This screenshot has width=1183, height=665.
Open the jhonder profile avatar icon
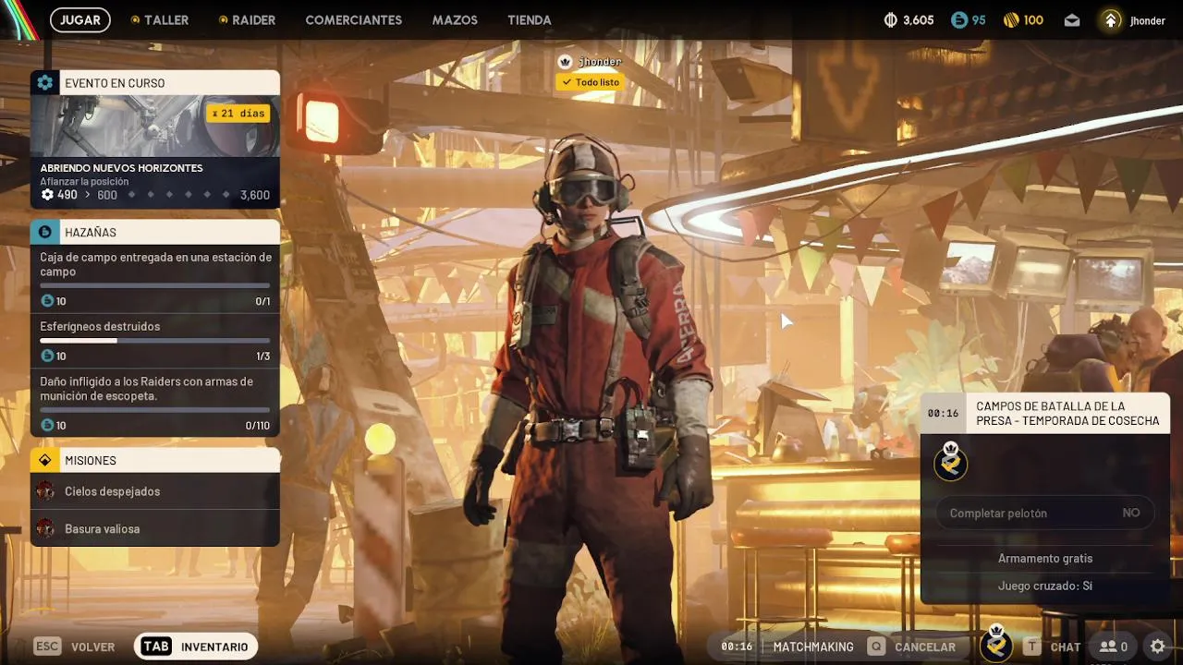[x=1111, y=19]
